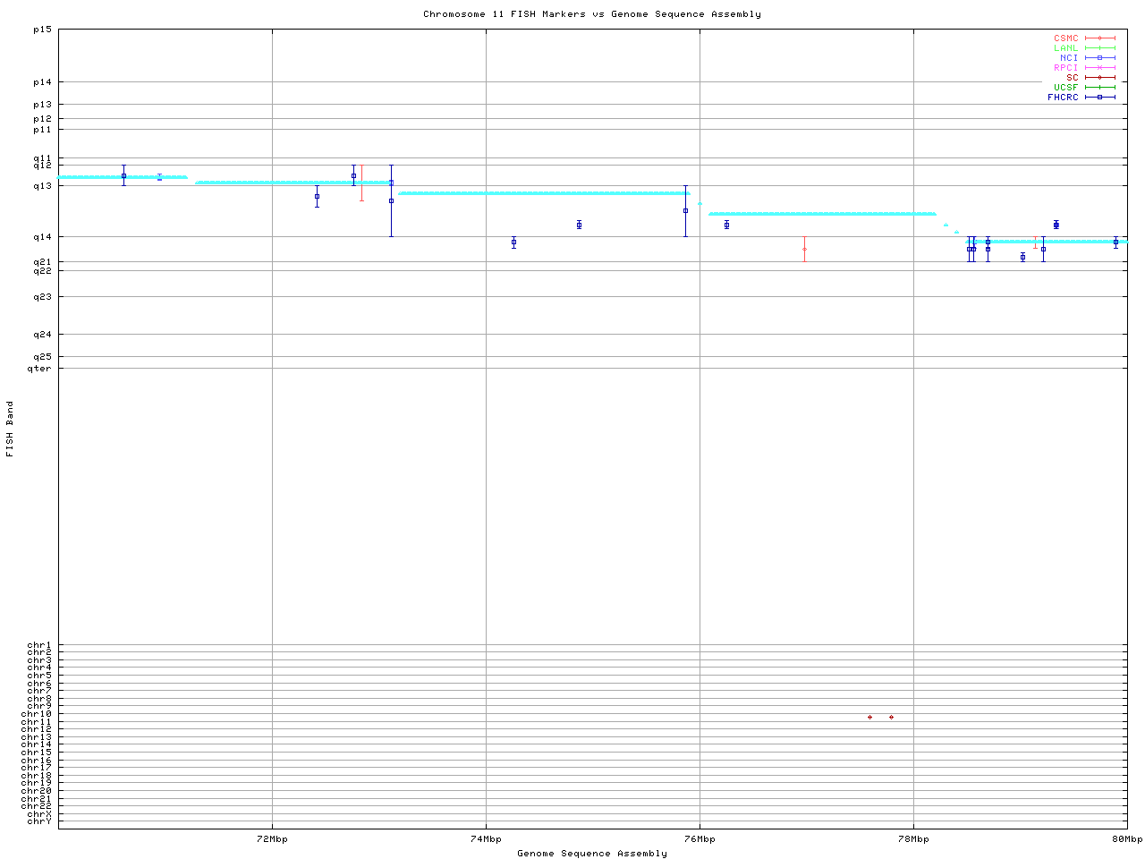Click the chrY row label
This screenshot has width=1145, height=859.
click(x=39, y=821)
